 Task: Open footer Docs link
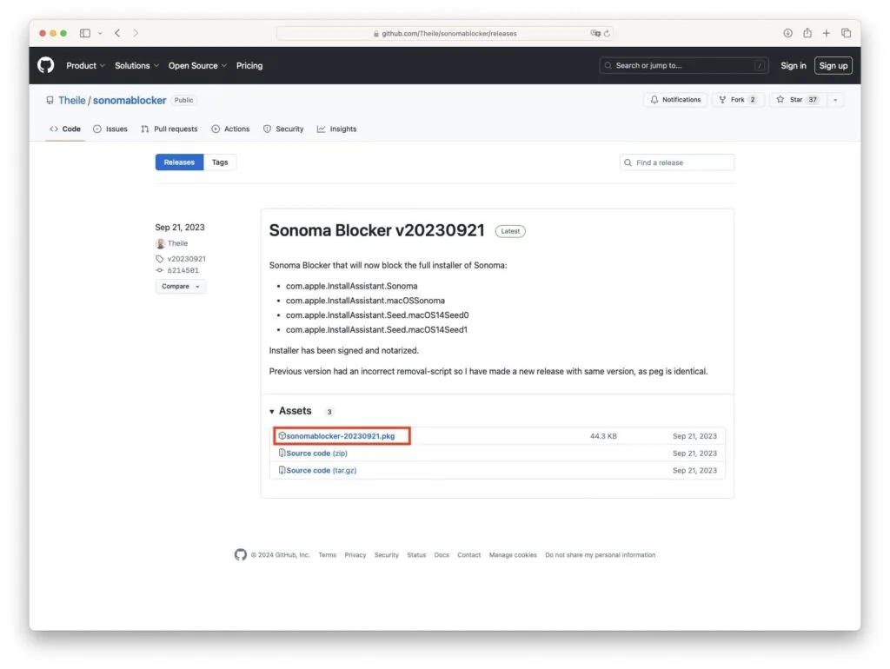442,555
